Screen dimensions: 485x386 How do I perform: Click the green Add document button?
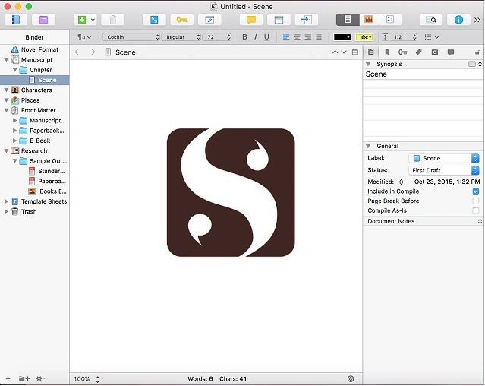point(82,20)
